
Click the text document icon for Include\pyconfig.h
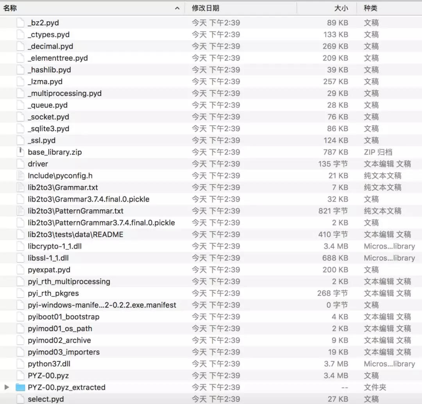(20, 175)
